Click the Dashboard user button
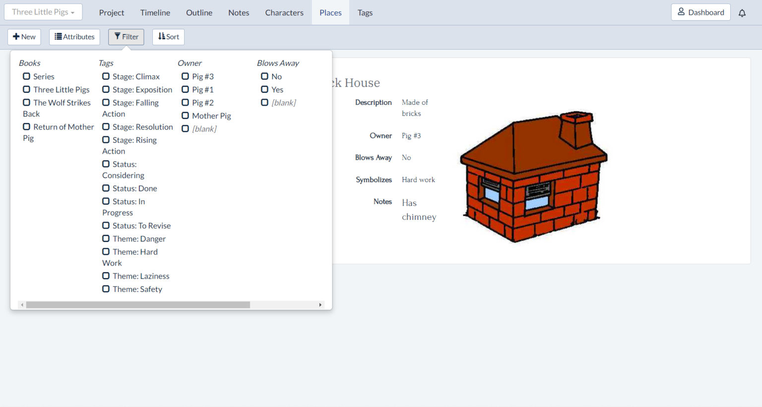Screen dimensions: 762x407 pos(700,12)
